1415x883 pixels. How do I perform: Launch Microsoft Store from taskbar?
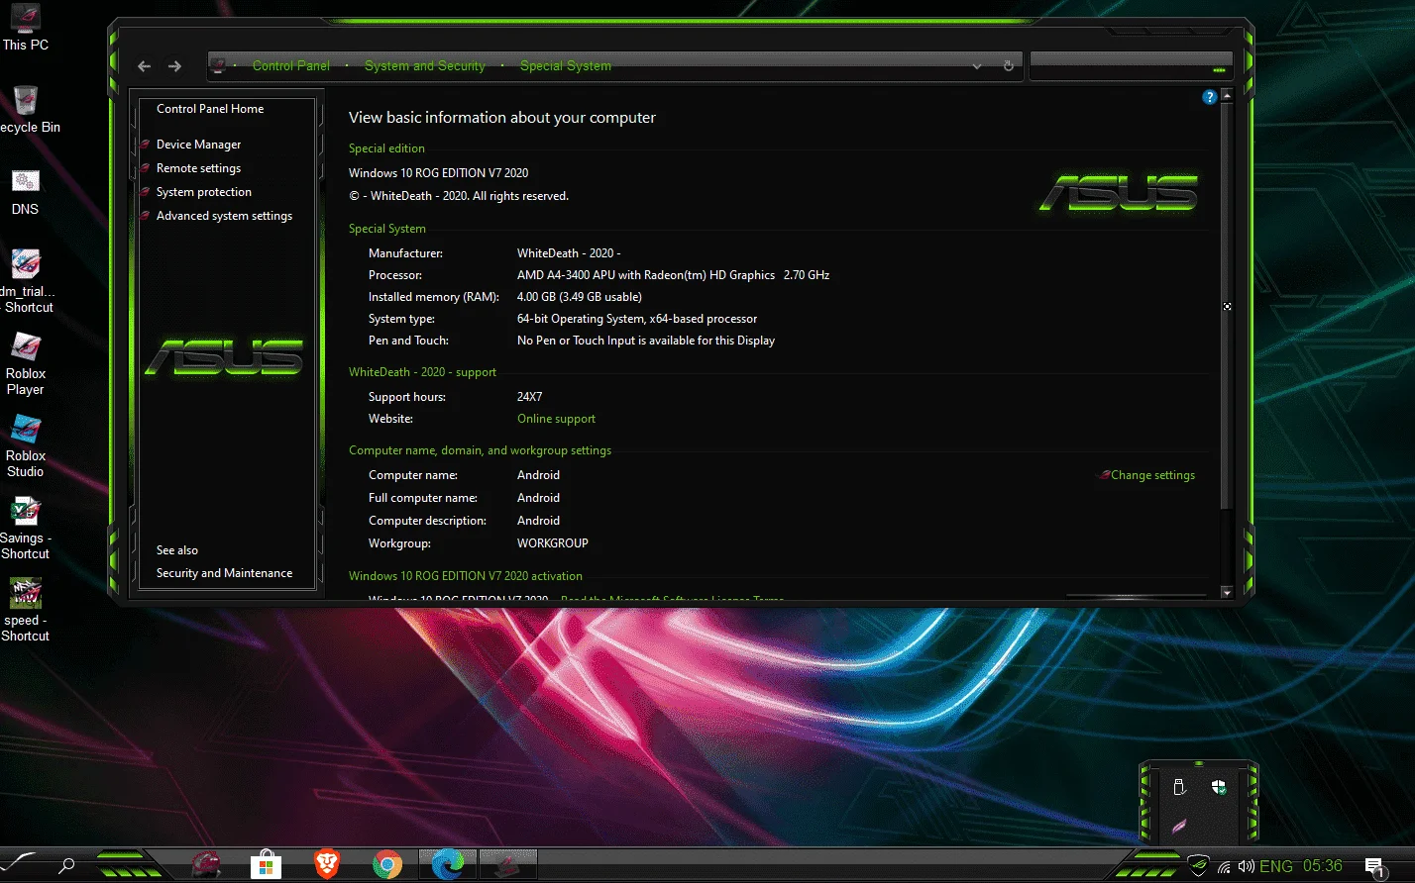click(x=265, y=865)
